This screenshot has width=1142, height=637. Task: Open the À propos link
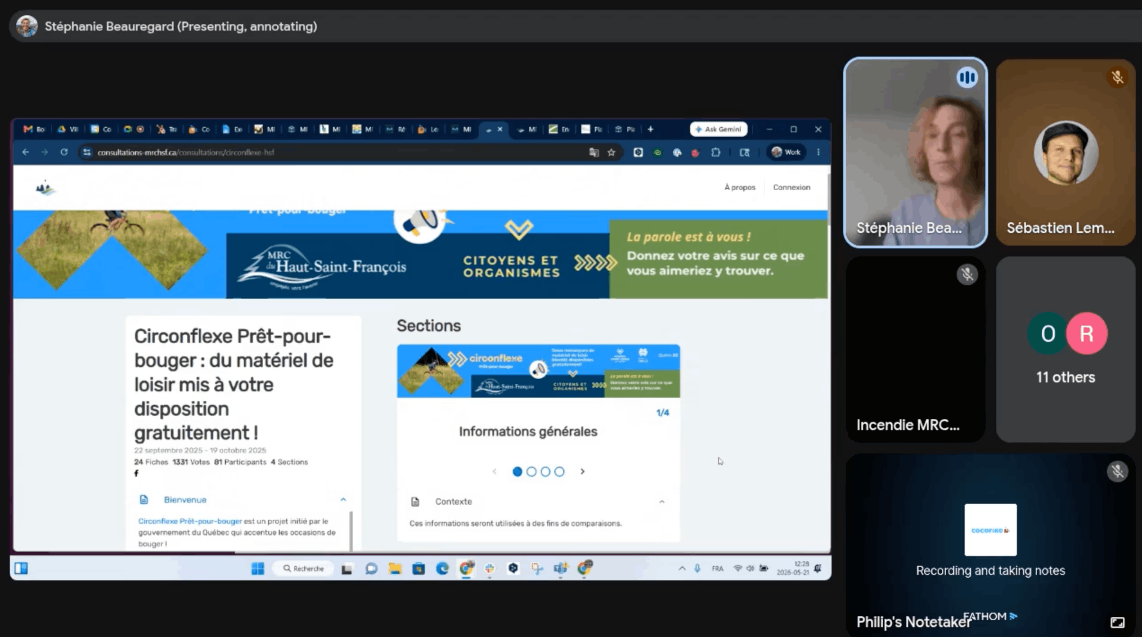click(740, 187)
